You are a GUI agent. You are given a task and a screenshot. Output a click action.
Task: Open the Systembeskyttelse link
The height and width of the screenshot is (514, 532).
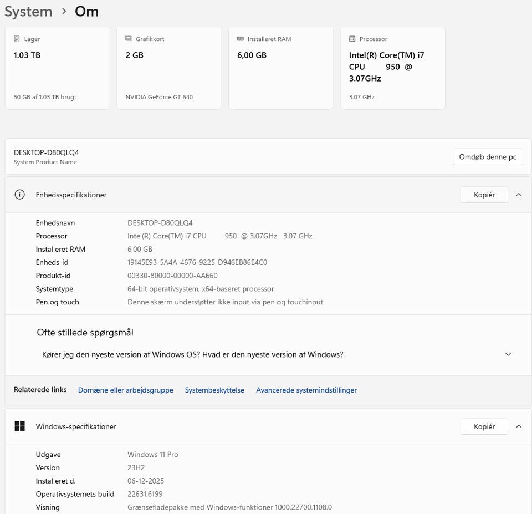(x=214, y=390)
